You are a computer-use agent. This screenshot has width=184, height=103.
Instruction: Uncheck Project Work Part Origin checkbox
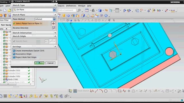coord(14,57)
